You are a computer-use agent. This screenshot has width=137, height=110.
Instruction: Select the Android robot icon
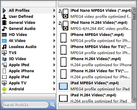click(4, 89)
